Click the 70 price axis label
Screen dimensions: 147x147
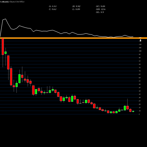[x=140, y=71]
